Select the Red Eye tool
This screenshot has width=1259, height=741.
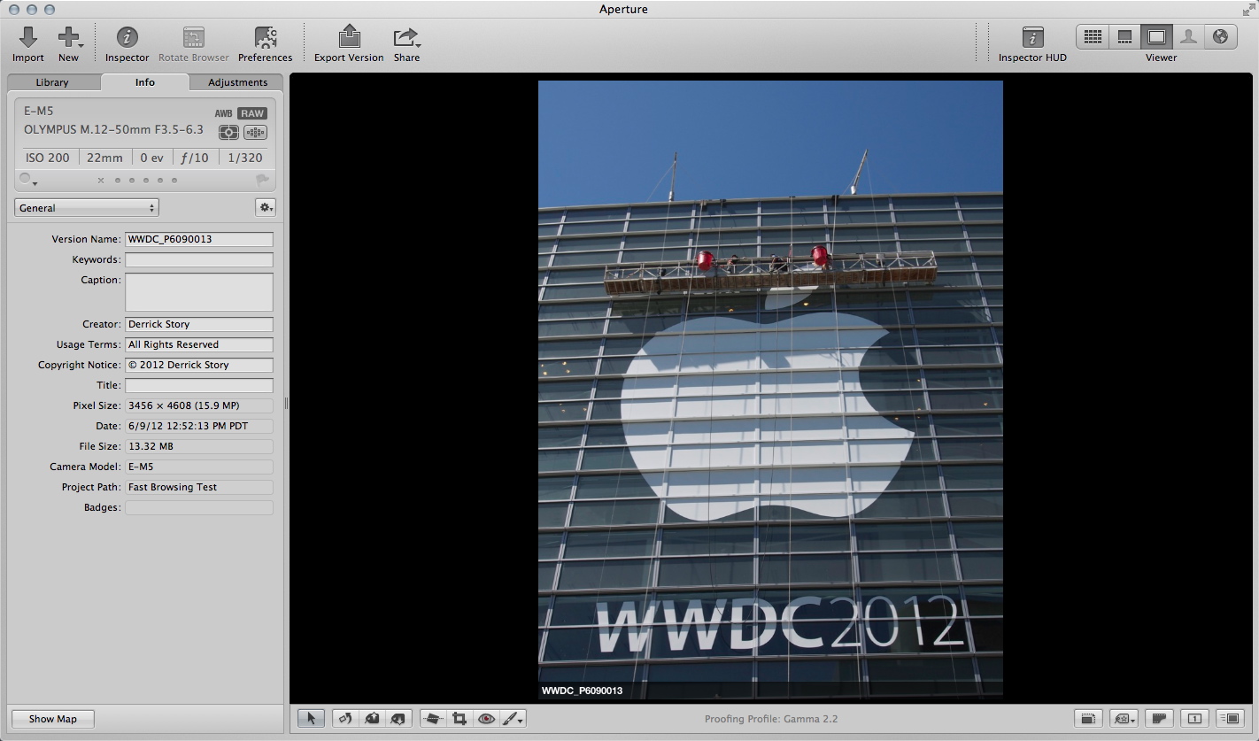click(486, 719)
